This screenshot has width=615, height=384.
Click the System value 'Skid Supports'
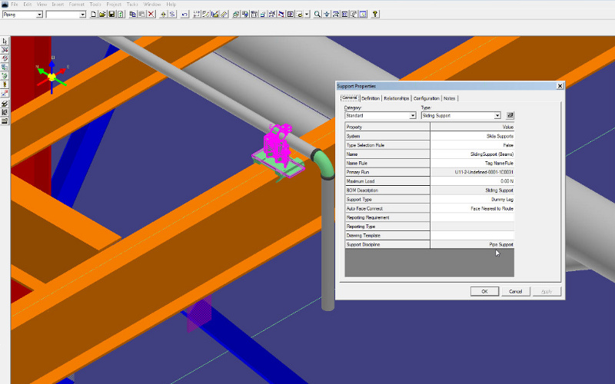point(472,136)
